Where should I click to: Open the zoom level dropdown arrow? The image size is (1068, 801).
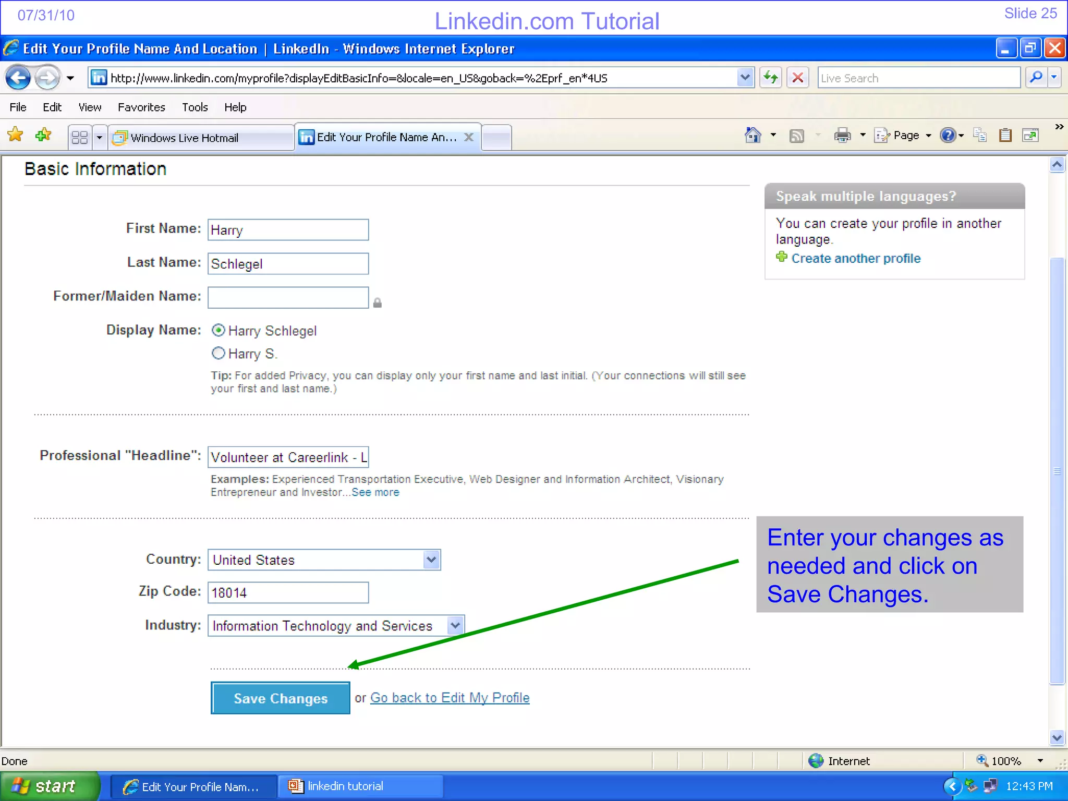click(x=1040, y=761)
